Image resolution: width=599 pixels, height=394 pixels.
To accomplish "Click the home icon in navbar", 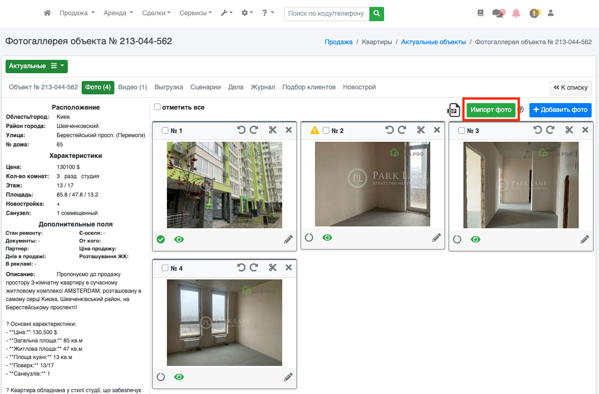I will coord(47,13).
